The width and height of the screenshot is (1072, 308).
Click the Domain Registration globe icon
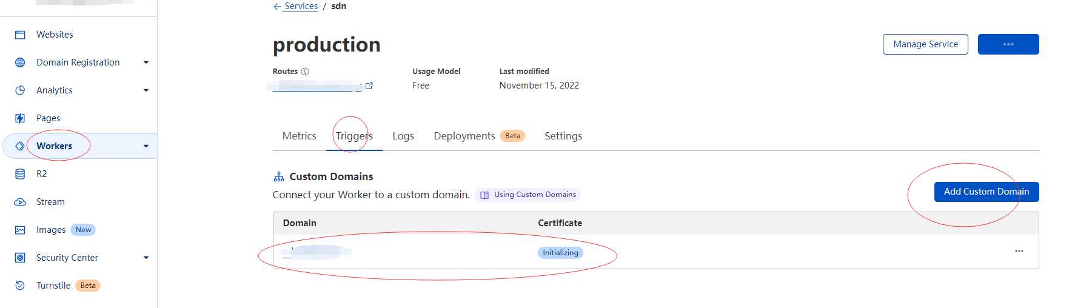(20, 62)
